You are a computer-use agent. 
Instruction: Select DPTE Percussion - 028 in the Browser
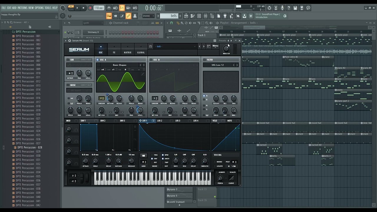pyautogui.click(x=29, y=147)
